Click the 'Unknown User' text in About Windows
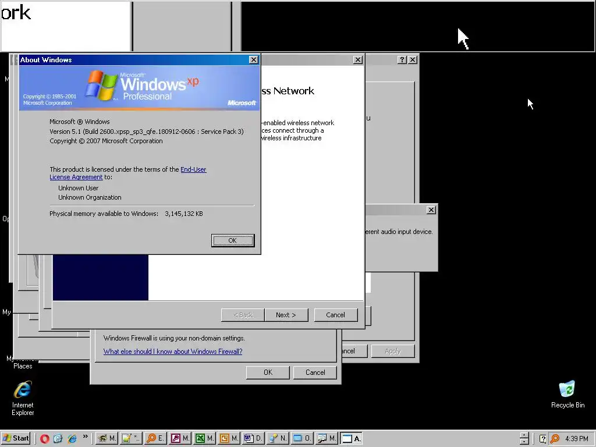The image size is (596, 447). click(x=79, y=188)
